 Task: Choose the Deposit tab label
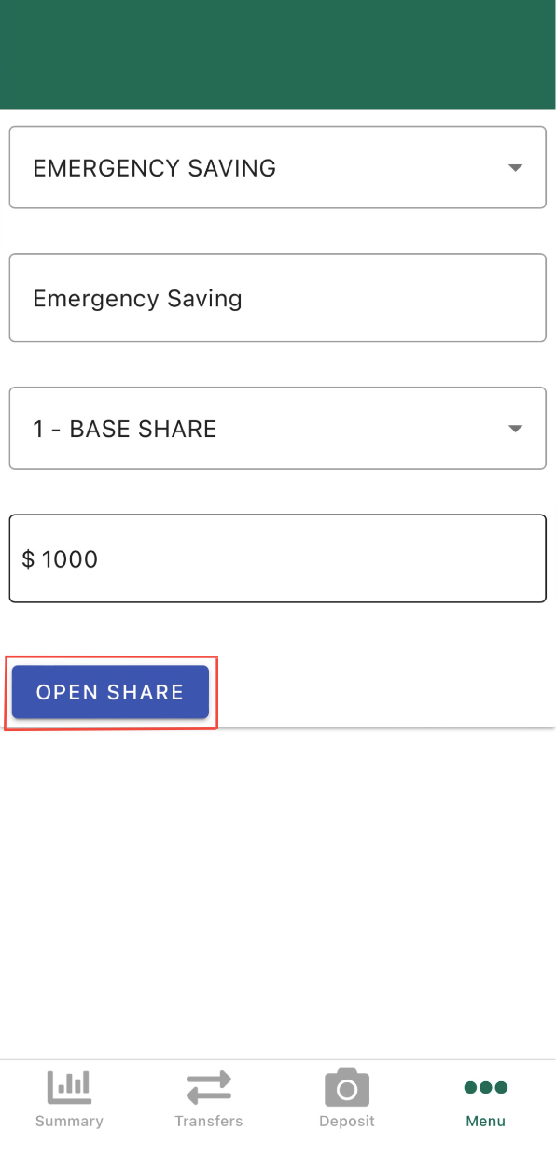(347, 1121)
